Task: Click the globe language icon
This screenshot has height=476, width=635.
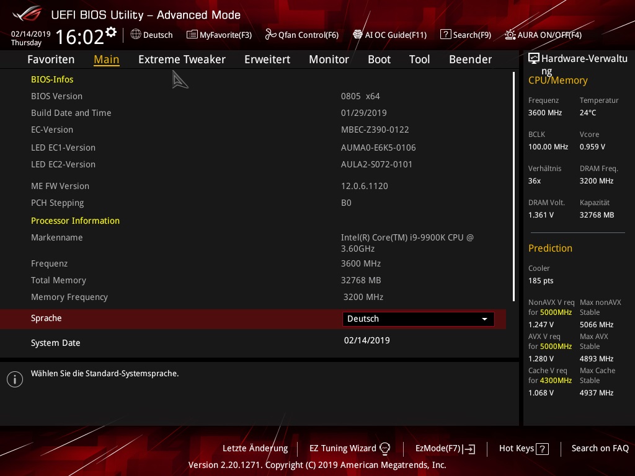Action: [136, 34]
